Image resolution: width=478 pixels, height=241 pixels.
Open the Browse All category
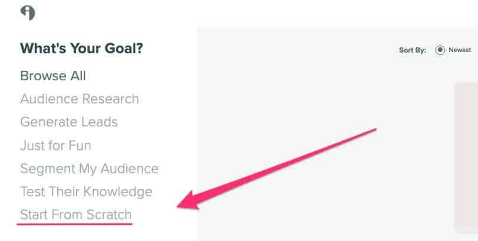53,76
